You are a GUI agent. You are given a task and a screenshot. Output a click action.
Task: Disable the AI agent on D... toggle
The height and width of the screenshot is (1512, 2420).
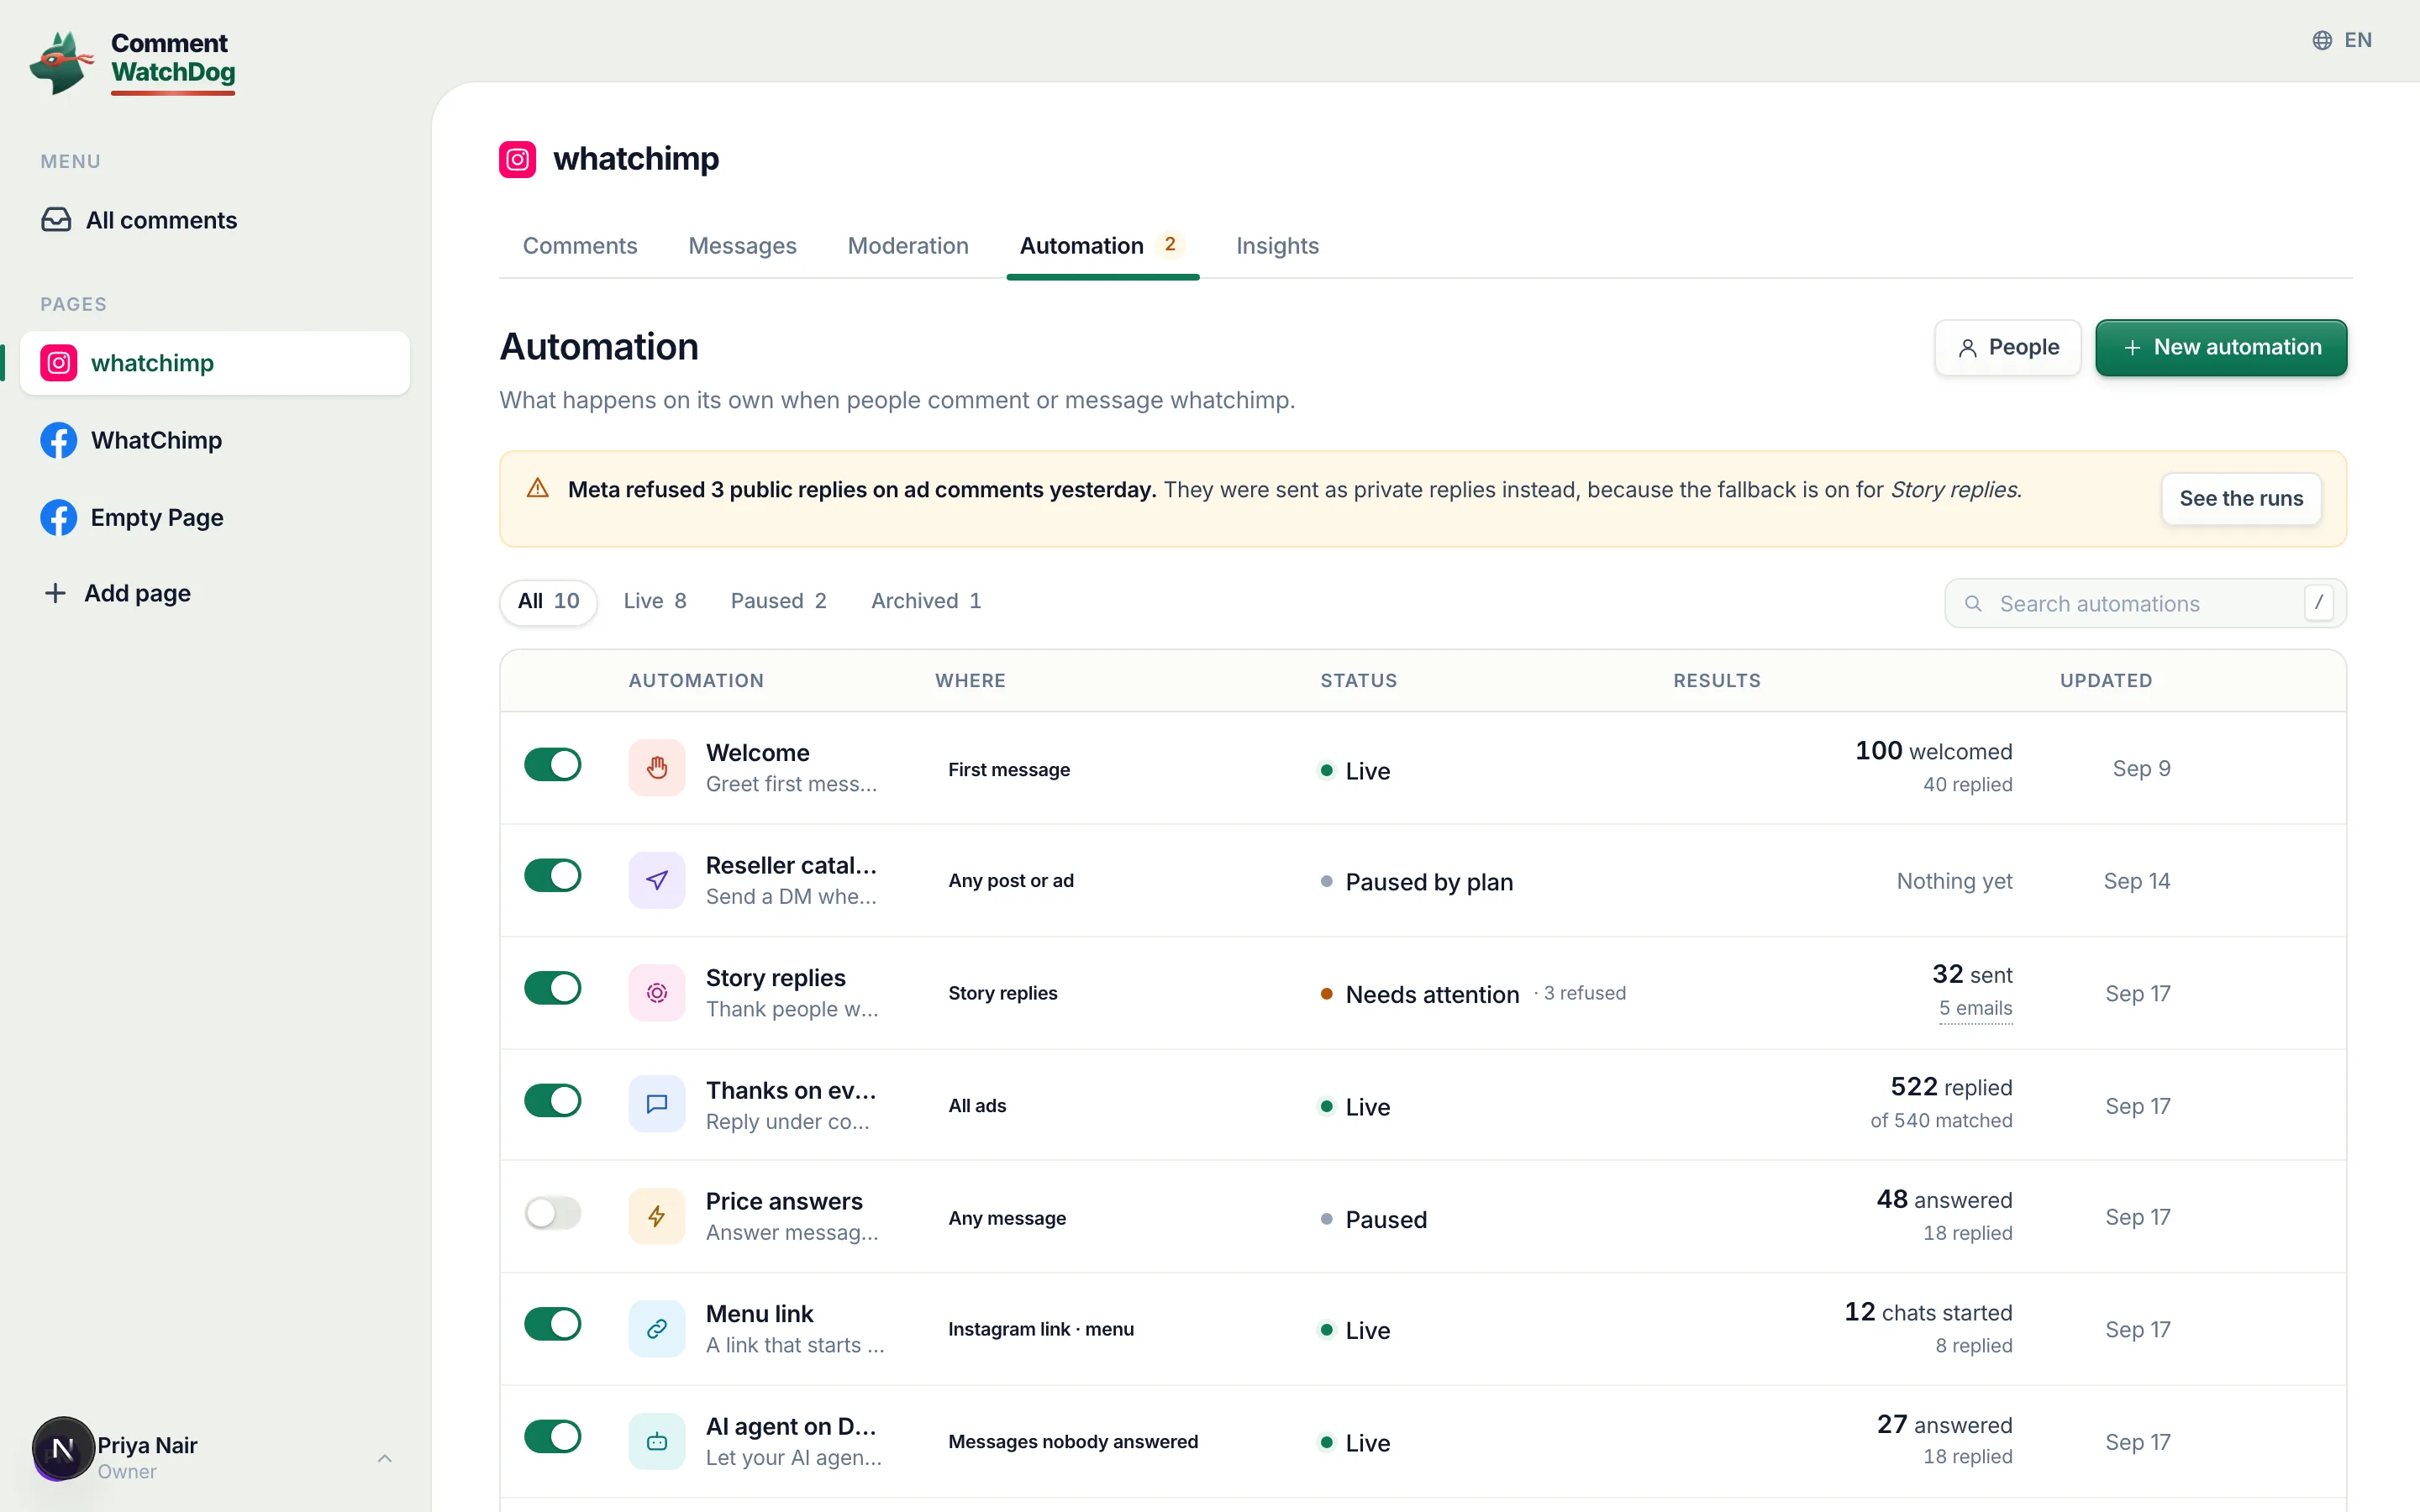click(552, 1436)
